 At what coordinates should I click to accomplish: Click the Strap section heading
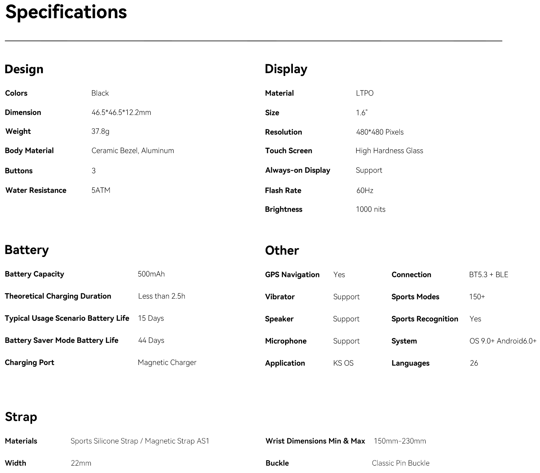(21, 417)
